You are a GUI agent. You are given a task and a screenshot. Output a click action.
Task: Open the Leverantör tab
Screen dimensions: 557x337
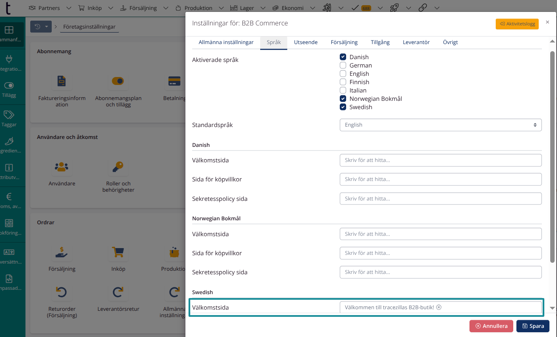(x=416, y=42)
